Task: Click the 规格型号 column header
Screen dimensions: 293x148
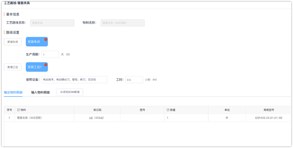Action: coord(269,110)
